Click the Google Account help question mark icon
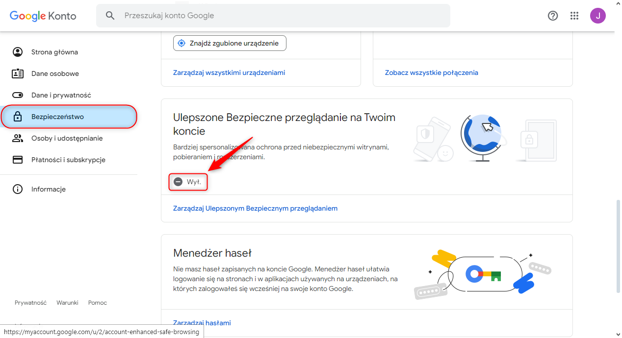 [x=553, y=16]
